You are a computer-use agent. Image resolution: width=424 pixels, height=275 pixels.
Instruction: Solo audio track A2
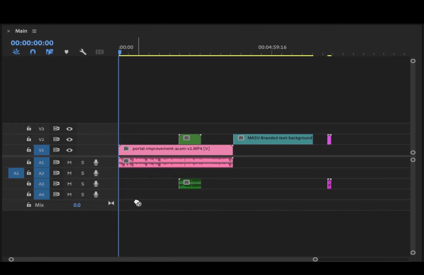pos(83,173)
